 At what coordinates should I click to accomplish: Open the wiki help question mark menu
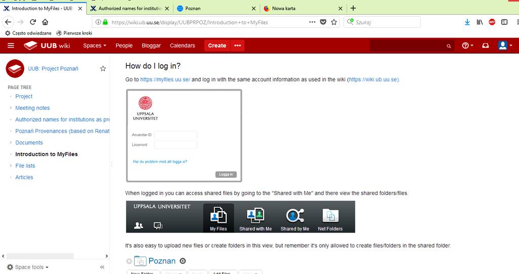[x=467, y=46]
